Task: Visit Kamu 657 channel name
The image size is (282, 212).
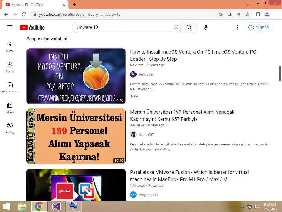Action: (146, 135)
